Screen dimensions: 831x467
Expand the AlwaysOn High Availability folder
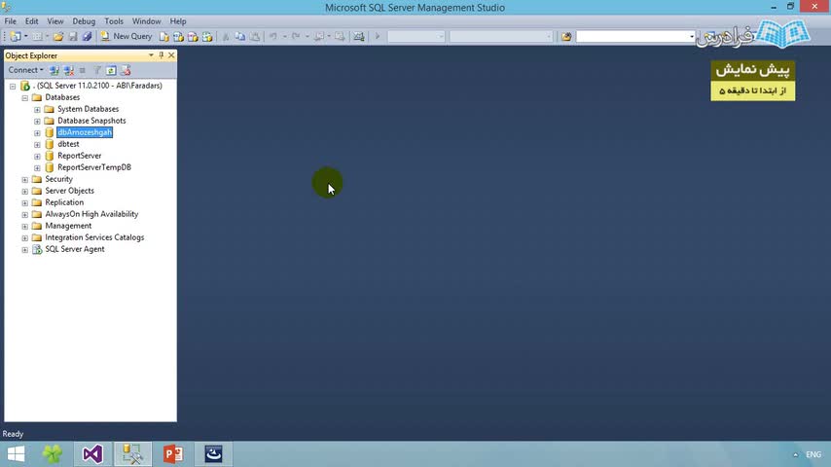(x=25, y=214)
